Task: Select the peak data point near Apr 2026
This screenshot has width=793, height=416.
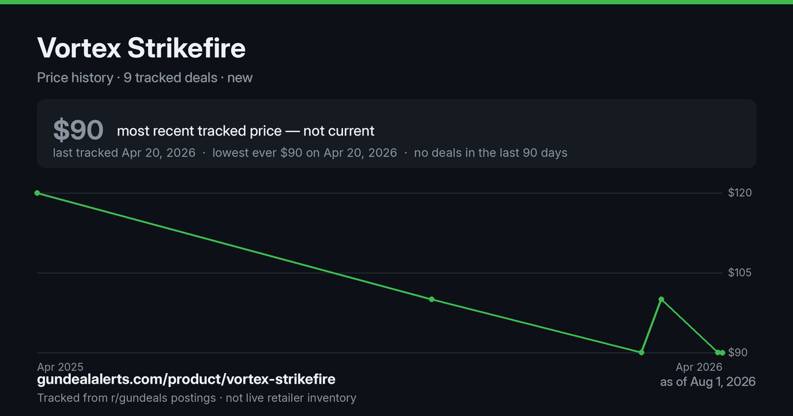Action: pos(661,299)
